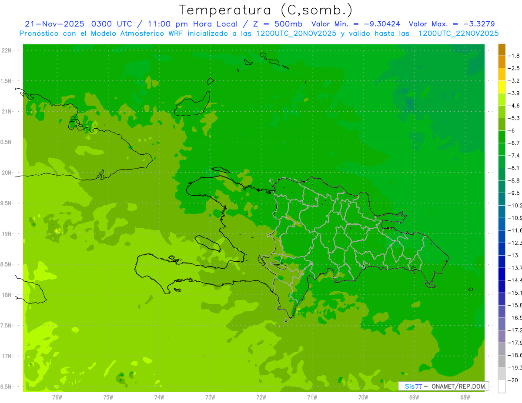Click the "Valor Max. = -3.3279" text

click(x=452, y=24)
